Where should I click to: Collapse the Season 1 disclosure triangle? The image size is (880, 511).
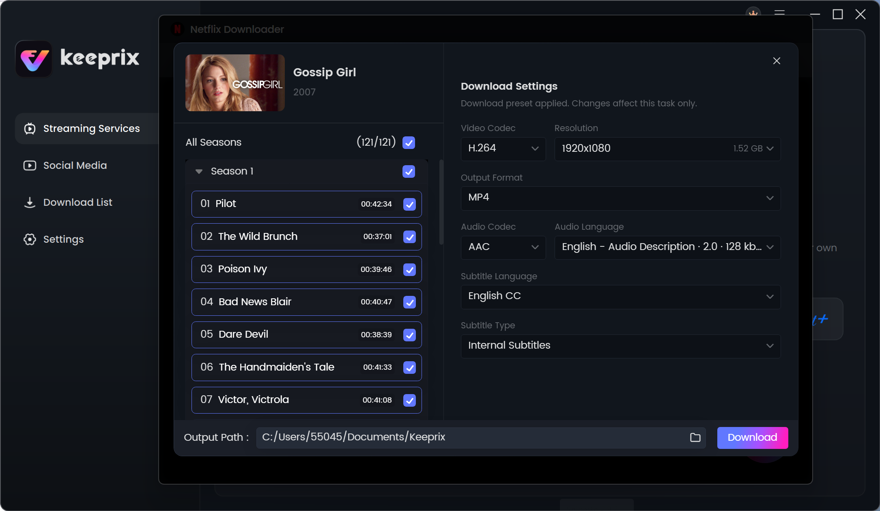tap(199, 171)
